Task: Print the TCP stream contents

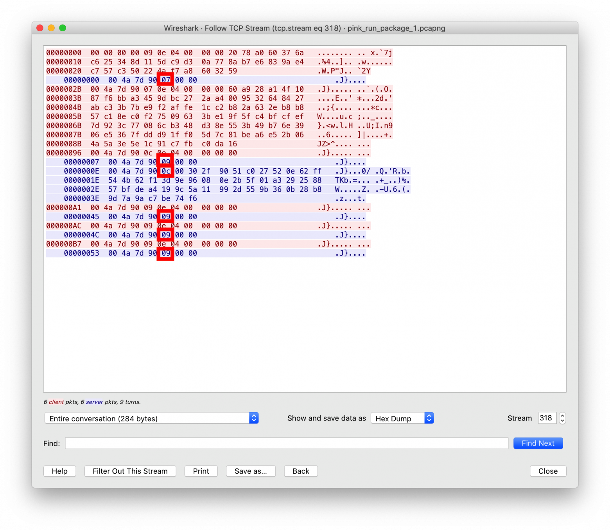Action: [x=201, y=471]
